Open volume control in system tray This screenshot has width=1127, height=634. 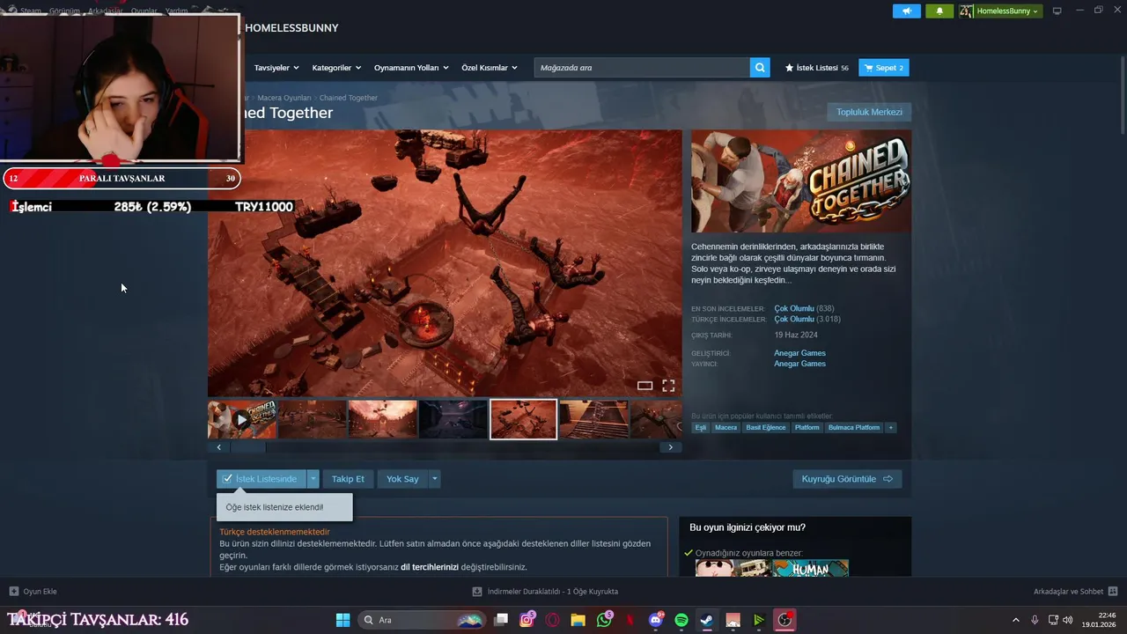[x=1067, y=620]
